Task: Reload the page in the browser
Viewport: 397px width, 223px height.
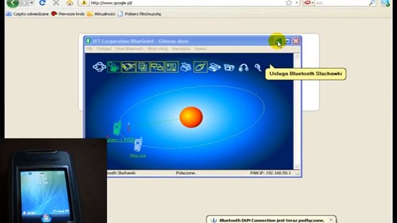Action: (42, 2)
